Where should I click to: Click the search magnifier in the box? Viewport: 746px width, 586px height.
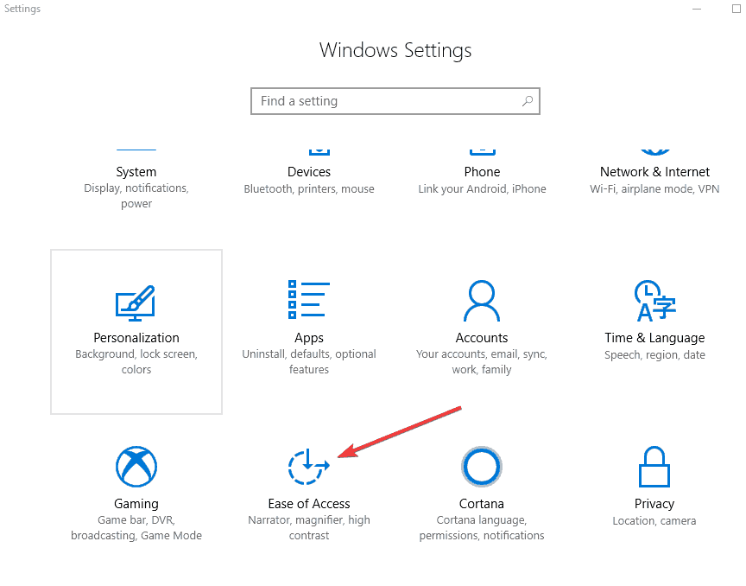(x=527, y=101)
